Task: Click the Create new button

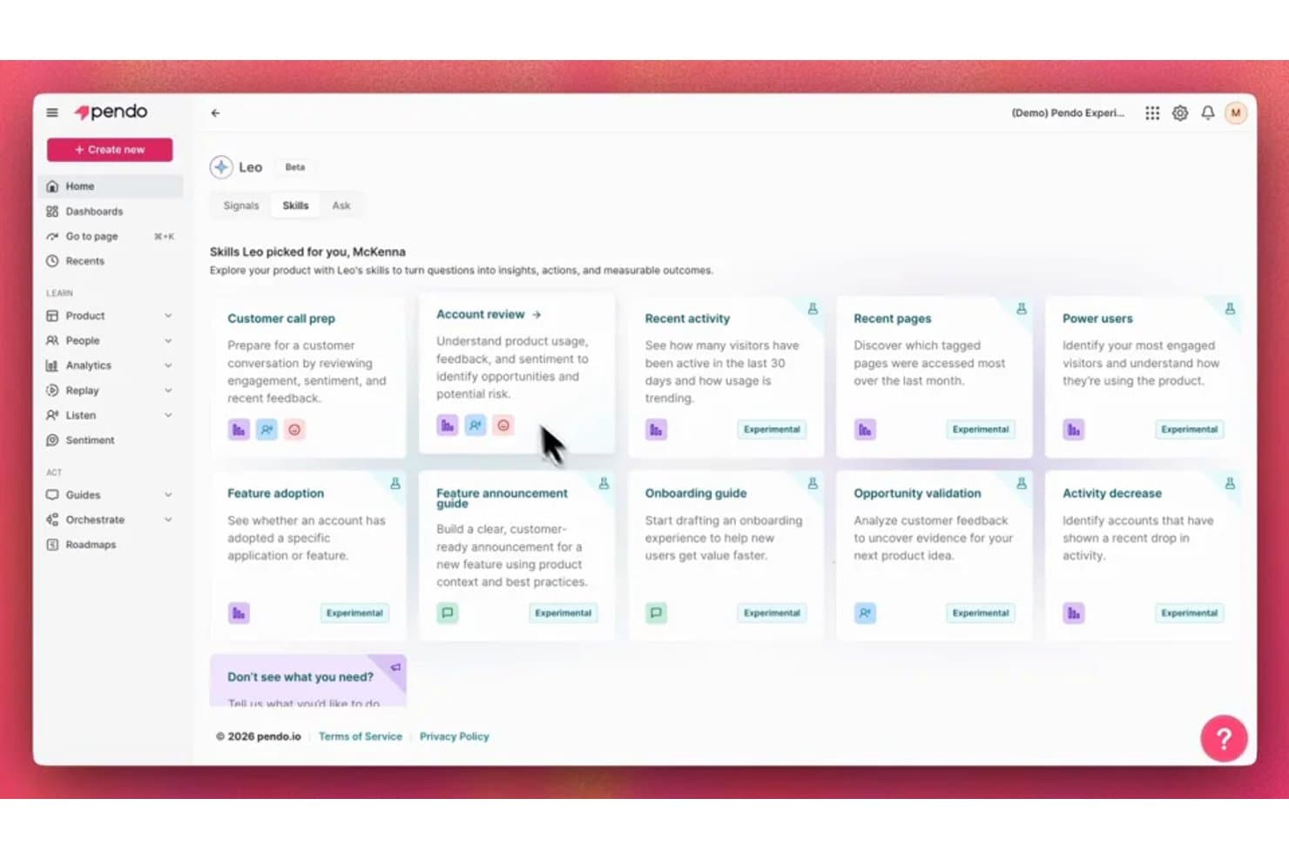Action: (x=110, y=150)
